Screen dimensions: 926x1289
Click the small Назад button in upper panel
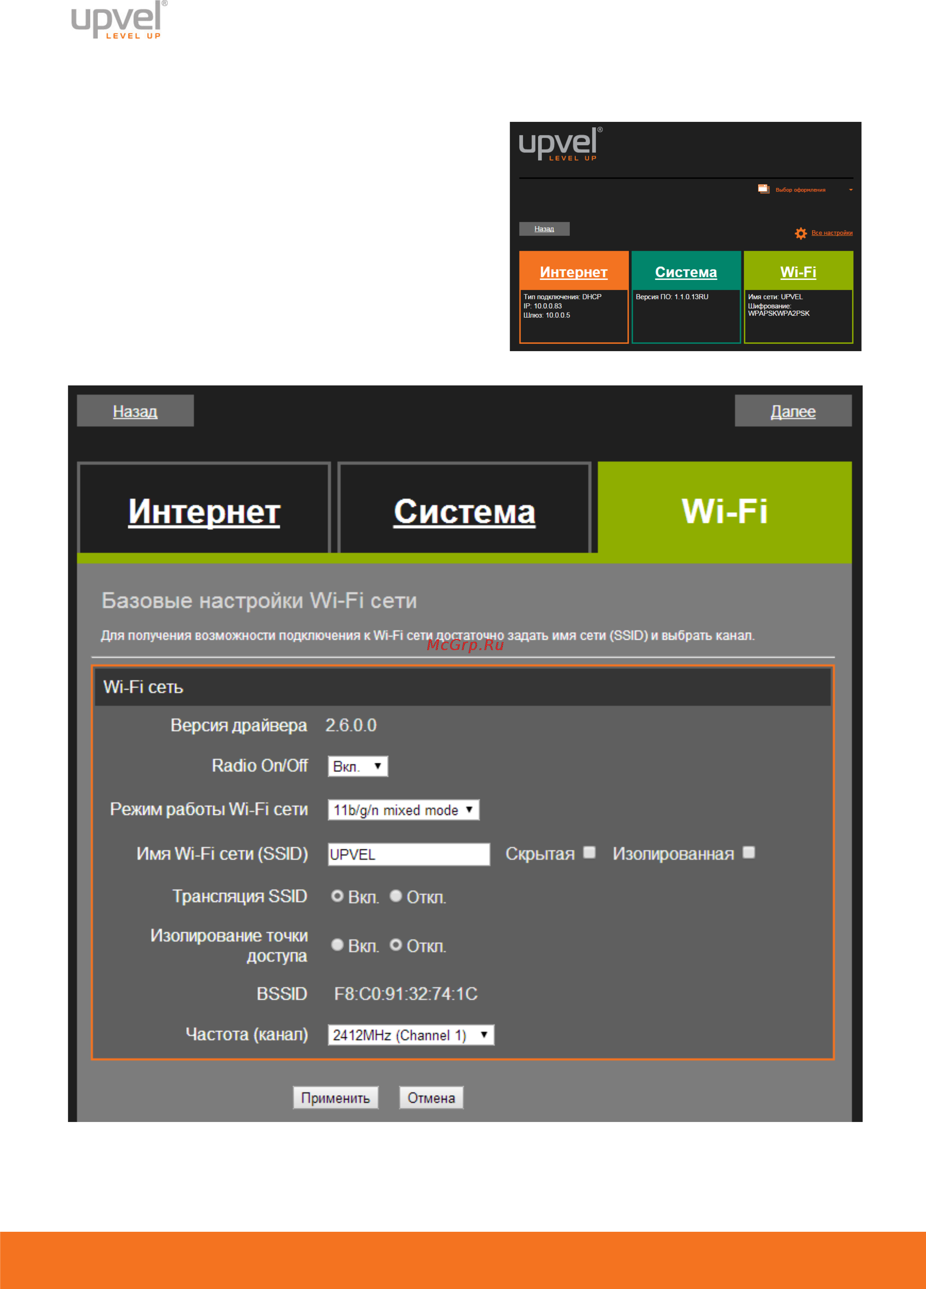(x=544, y=229)
